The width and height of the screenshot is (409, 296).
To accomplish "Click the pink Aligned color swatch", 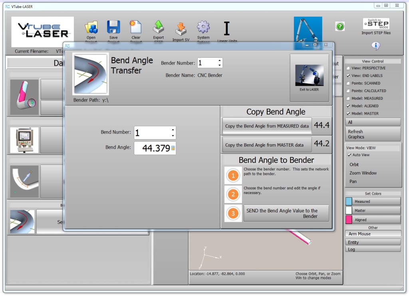I will pyautogui.click(x=349, y=220).
